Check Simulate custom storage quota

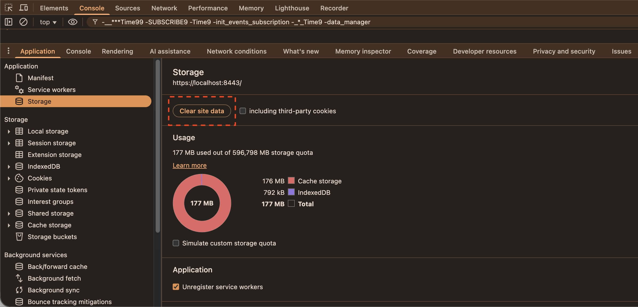(176, 243)
